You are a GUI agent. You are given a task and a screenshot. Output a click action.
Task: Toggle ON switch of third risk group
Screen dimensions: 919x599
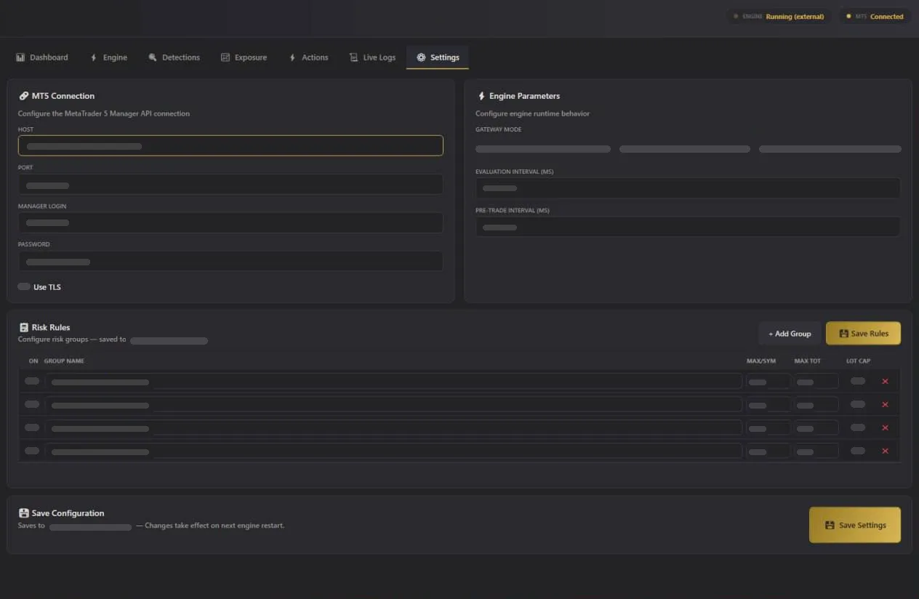pos(32,427)
